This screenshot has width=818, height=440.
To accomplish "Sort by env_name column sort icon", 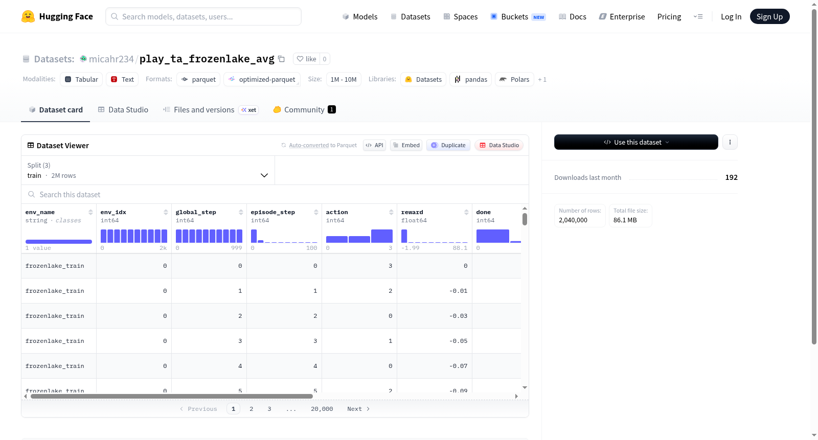I will (x=90, y=212).
